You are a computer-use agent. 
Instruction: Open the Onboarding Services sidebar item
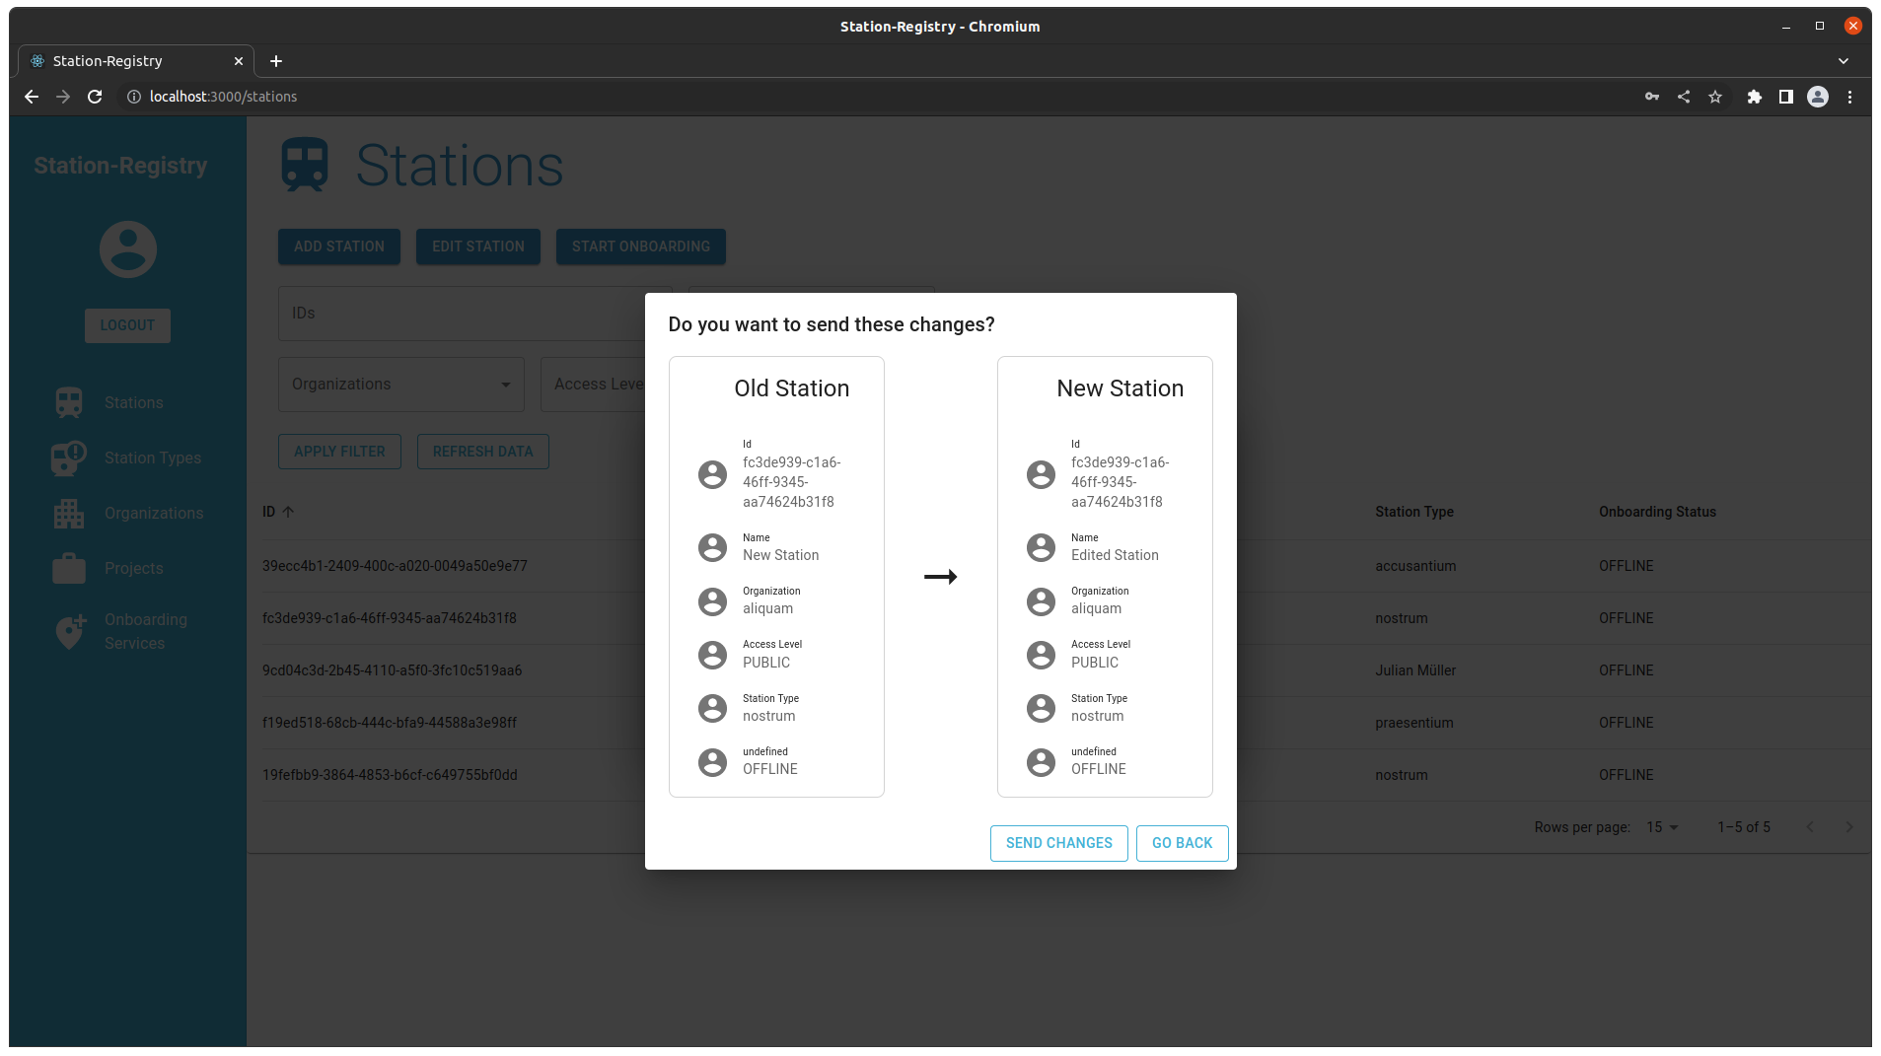[127, 631]
